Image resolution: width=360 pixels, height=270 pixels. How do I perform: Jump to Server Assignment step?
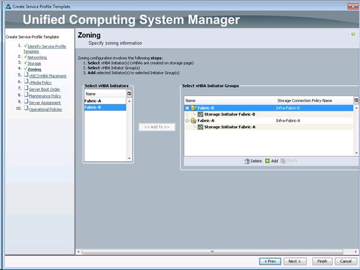click(45, 103)
